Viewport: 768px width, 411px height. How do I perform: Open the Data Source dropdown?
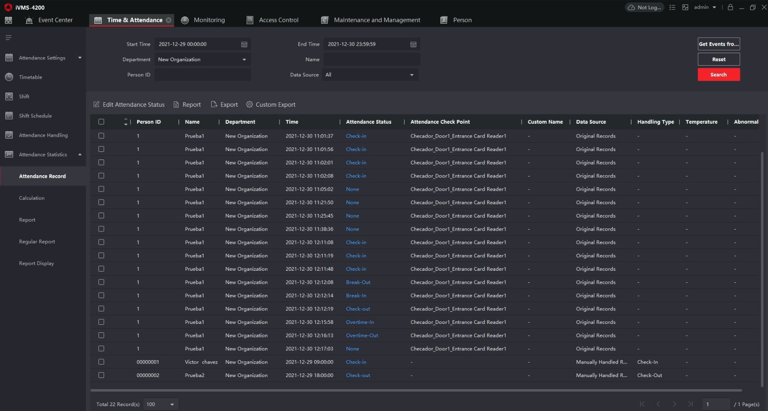pyautogui.click(x=370, y=75)
